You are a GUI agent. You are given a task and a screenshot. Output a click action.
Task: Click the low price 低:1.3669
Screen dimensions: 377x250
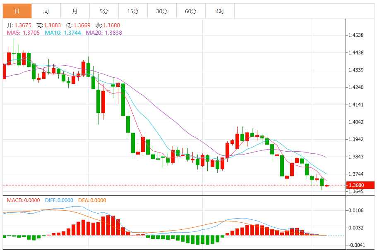(x=78, y=25)
